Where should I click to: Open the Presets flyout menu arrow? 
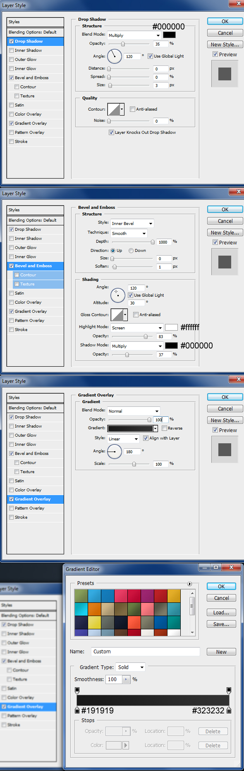[189, 584]
